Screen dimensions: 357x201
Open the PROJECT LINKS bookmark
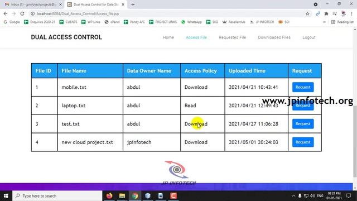click(163, 22)
